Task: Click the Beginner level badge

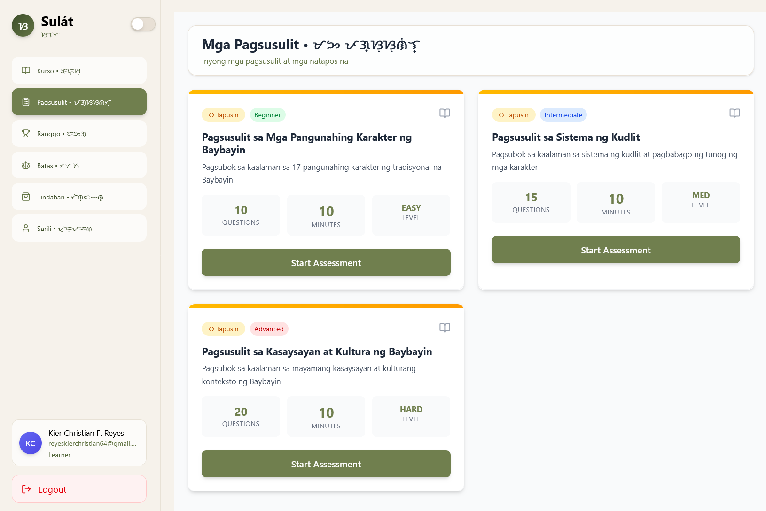Action: click(x=267, y=115)
